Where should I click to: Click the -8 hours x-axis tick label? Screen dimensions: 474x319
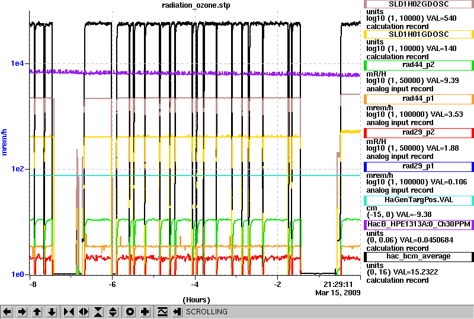coord(33,285)
